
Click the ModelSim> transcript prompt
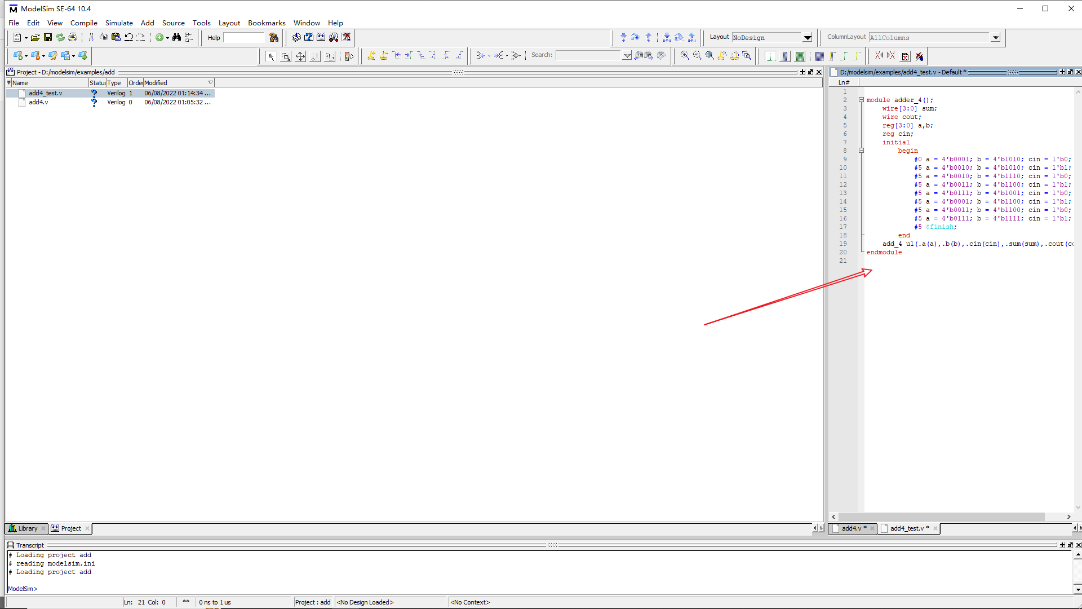click(x=23, y=588)
